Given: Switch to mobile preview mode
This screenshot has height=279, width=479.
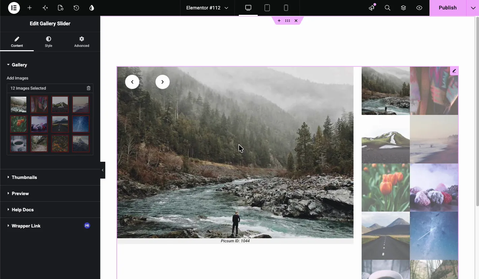Looking at the screenshot, I should tap(286, 8).
